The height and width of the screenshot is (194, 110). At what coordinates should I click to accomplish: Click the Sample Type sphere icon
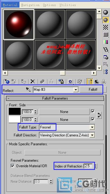coord(105,12)
